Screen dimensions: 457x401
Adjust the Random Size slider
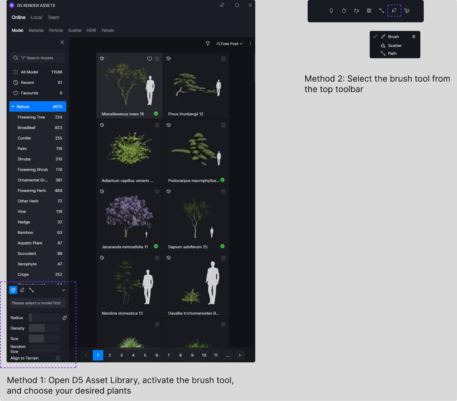point(45,349)
